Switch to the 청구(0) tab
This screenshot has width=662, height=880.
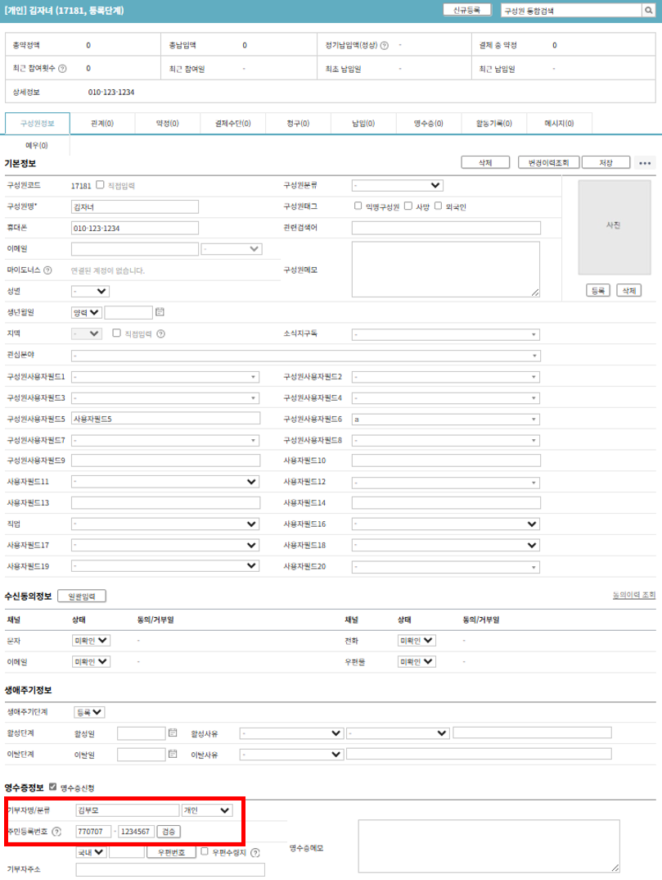click(x=298, y=124)
